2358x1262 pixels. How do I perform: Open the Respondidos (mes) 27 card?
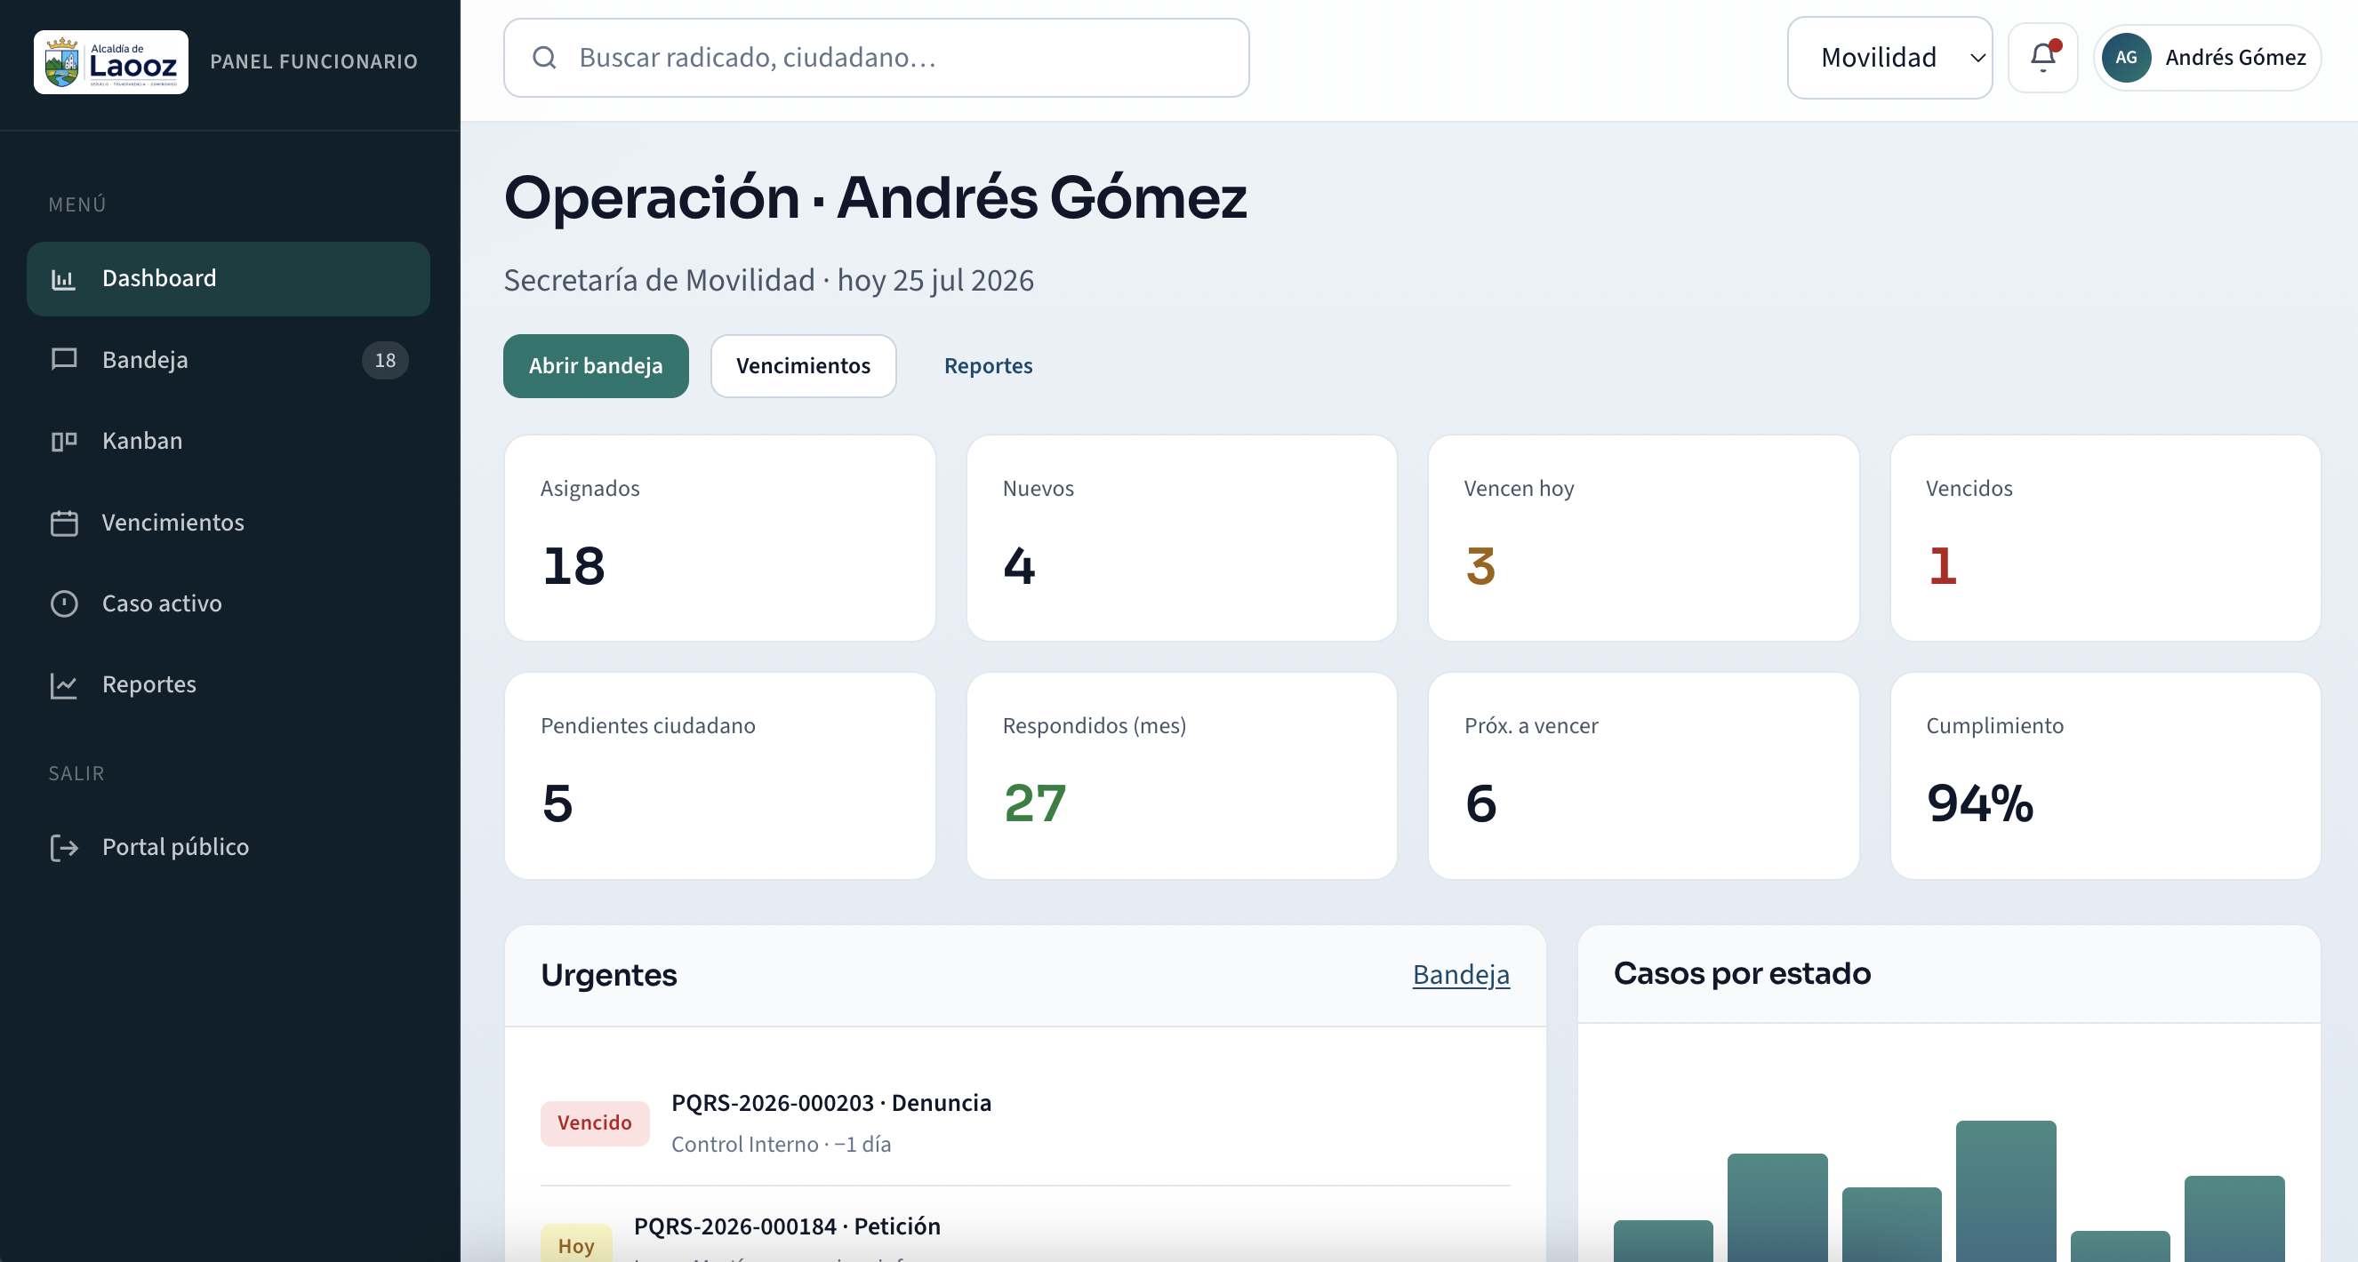coord(1182,776)
